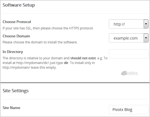
Task: Click the 'http://mydomain/ leave this empty' text
Action: (x=30, y=68)
